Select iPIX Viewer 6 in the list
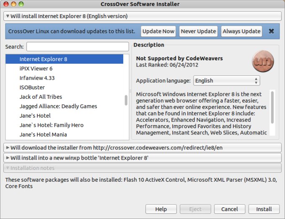 pos(65,68)
